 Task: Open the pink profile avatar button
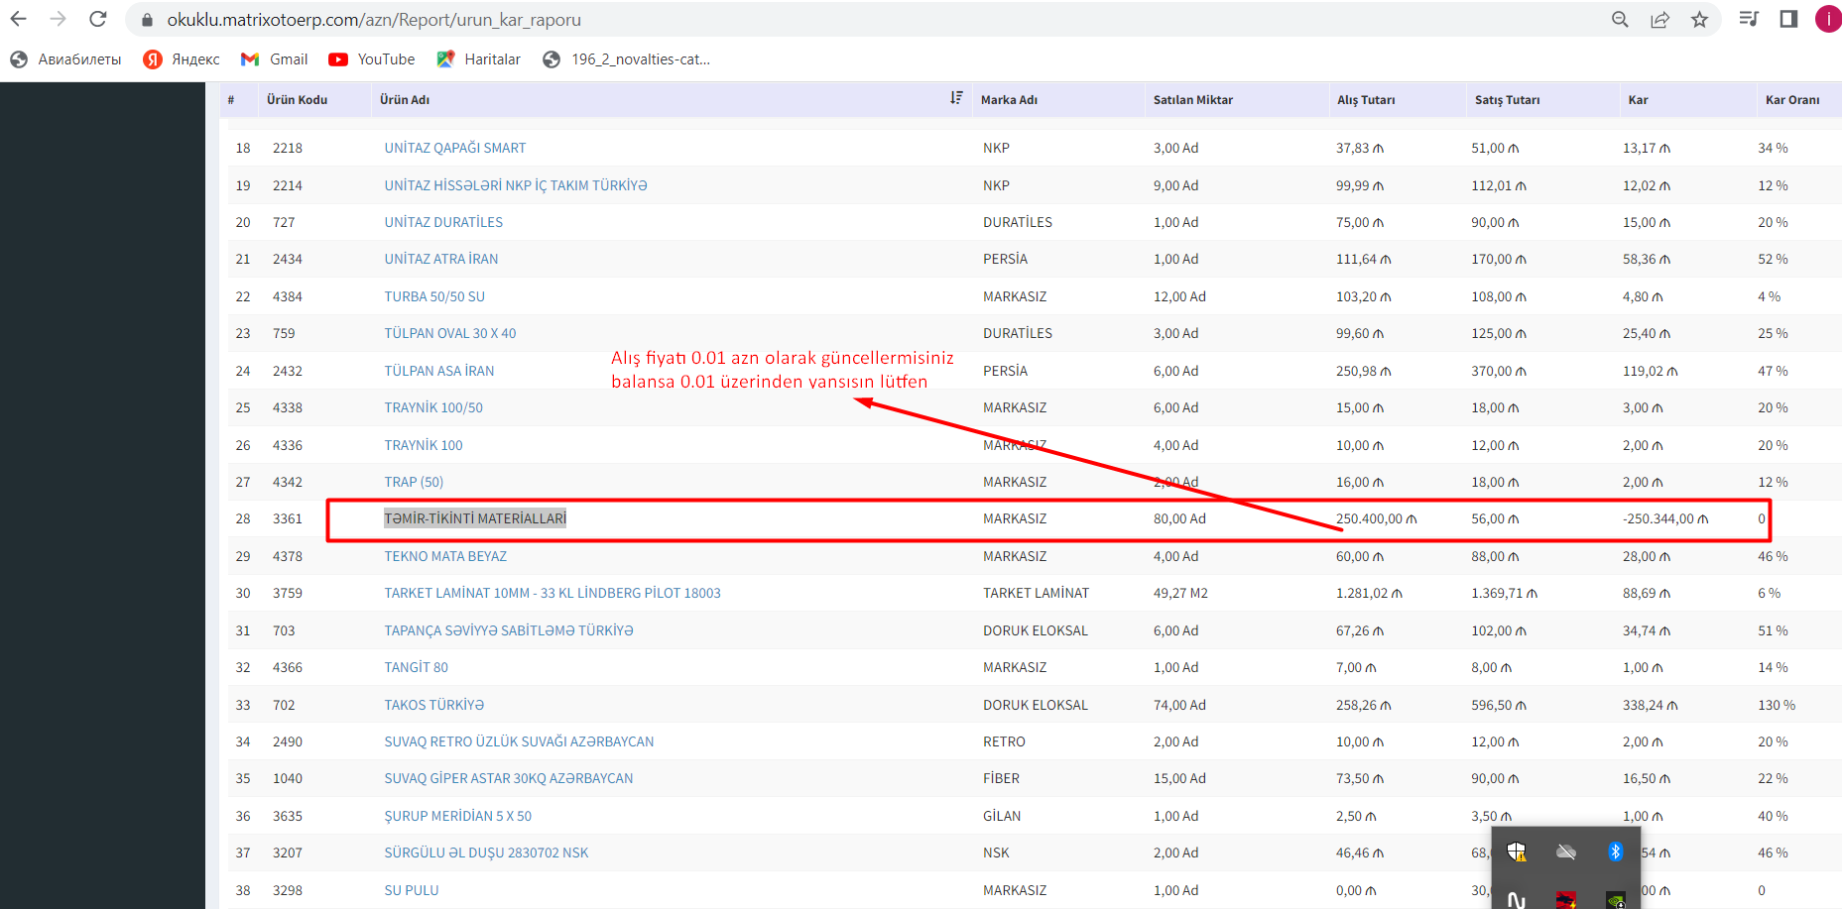coord(1828,19)
